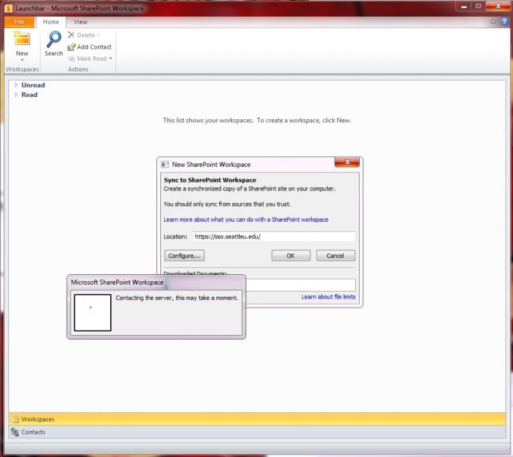The image size is (513, 457).
Task: Click OK in the New SharePoint Workspace dialog
Action: [291, 256]
